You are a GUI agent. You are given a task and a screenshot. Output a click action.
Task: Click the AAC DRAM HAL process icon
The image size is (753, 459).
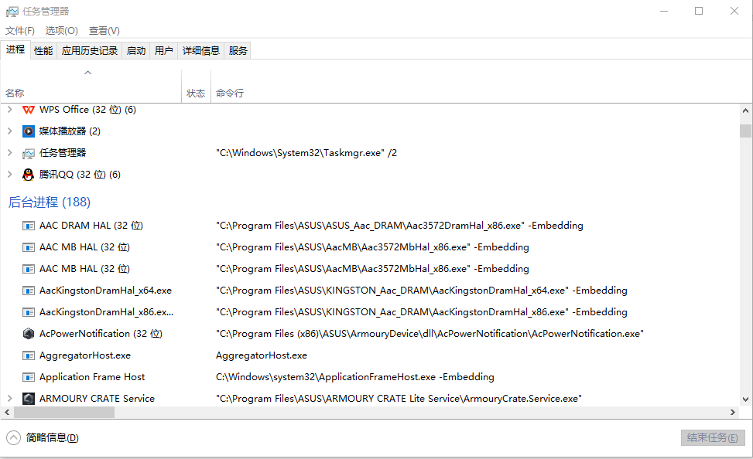coord(29,226)
